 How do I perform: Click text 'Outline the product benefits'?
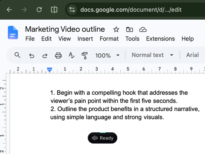[95, 109]
